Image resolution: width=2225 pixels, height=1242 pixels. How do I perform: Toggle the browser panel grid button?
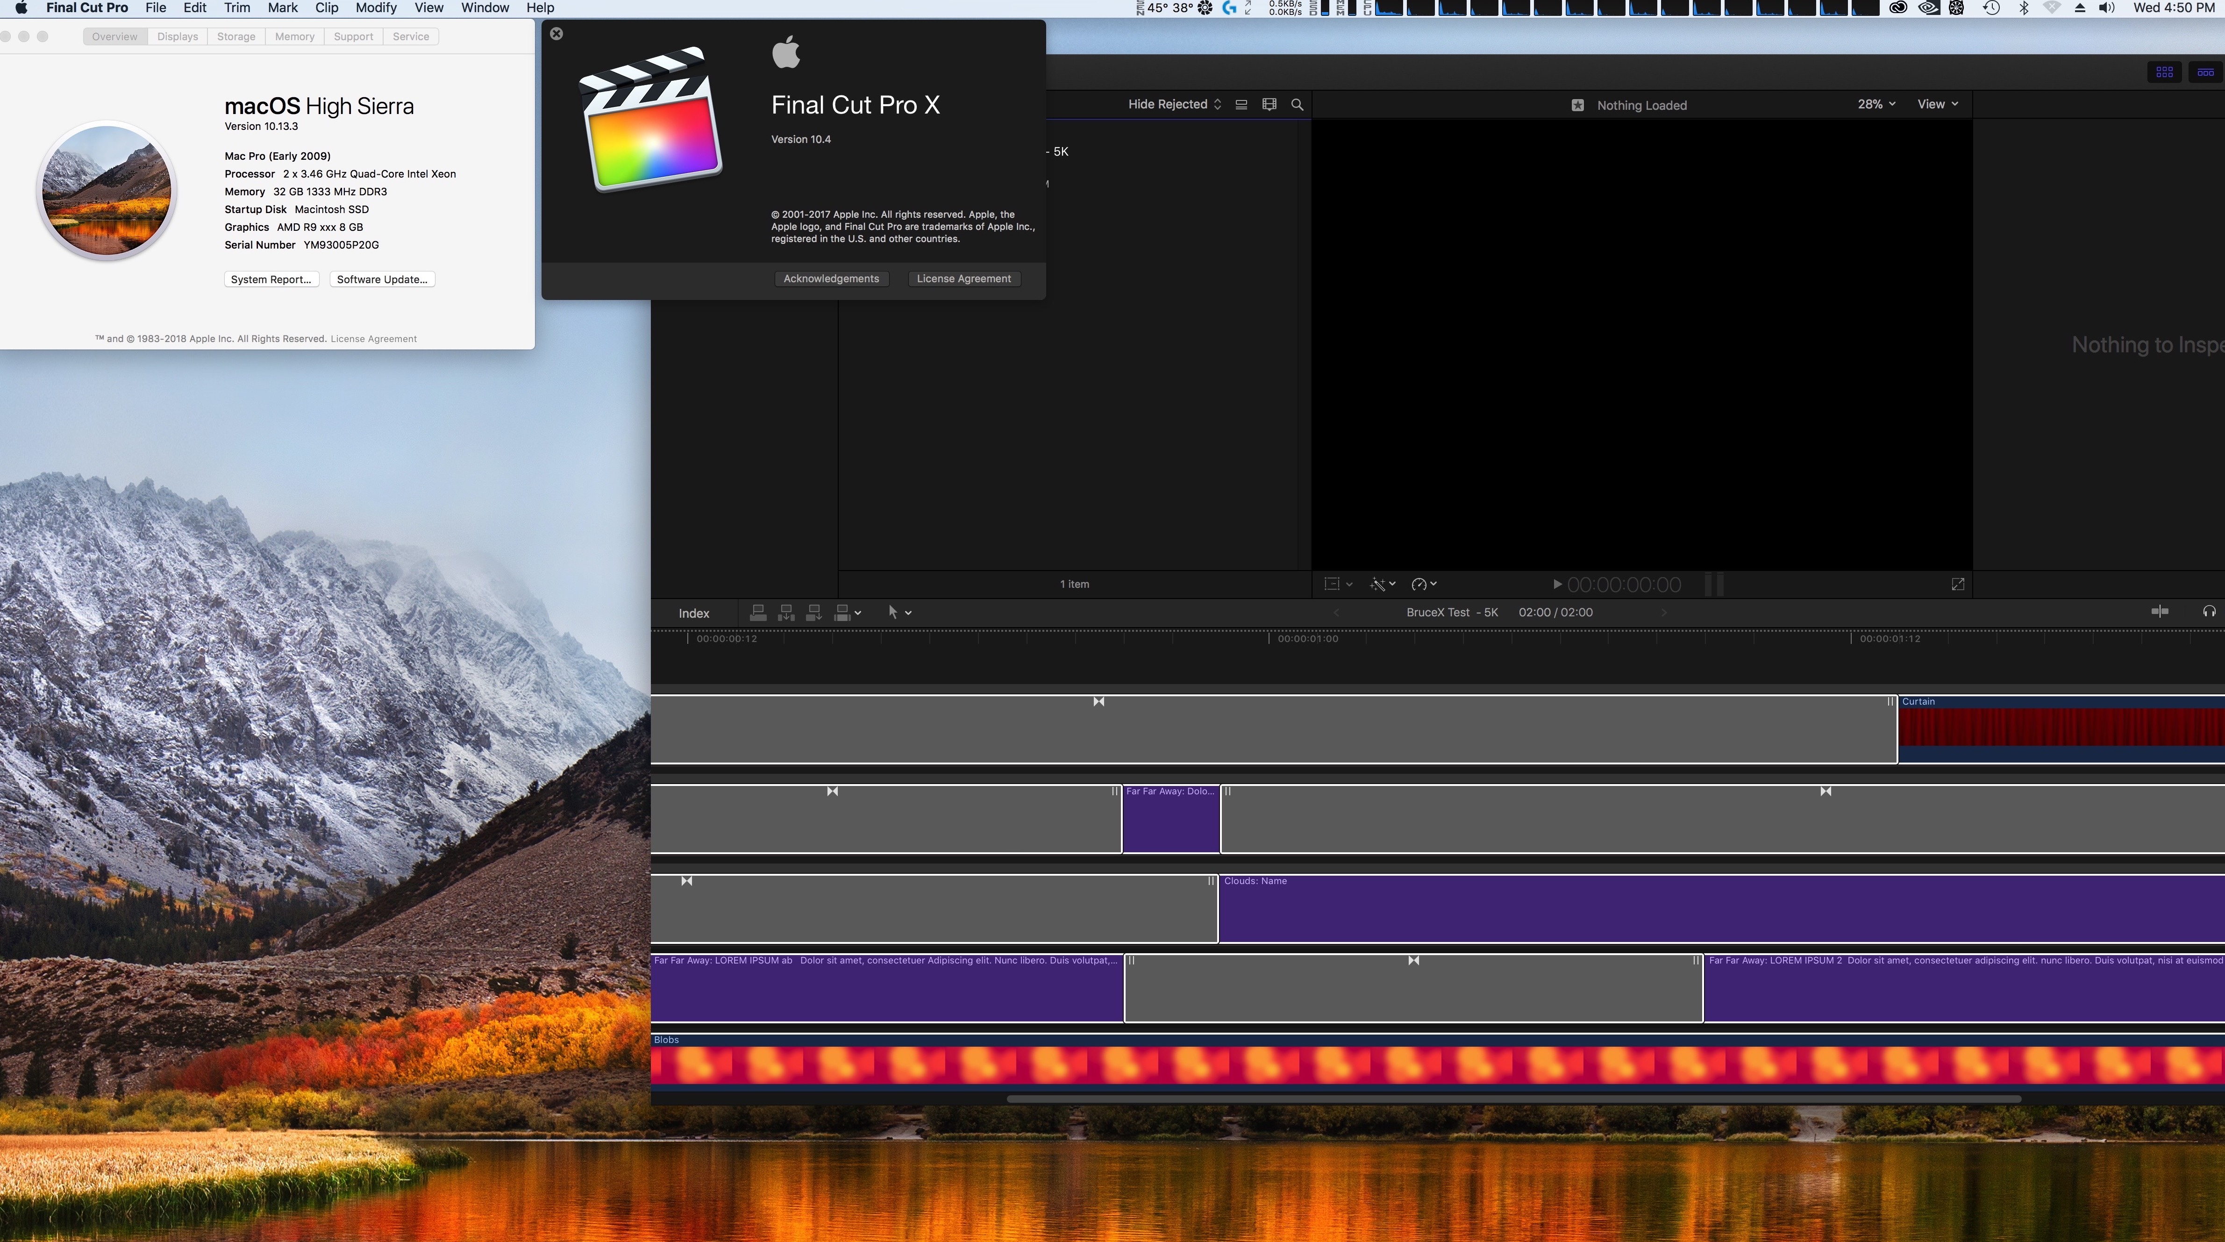click(2164, 72)
